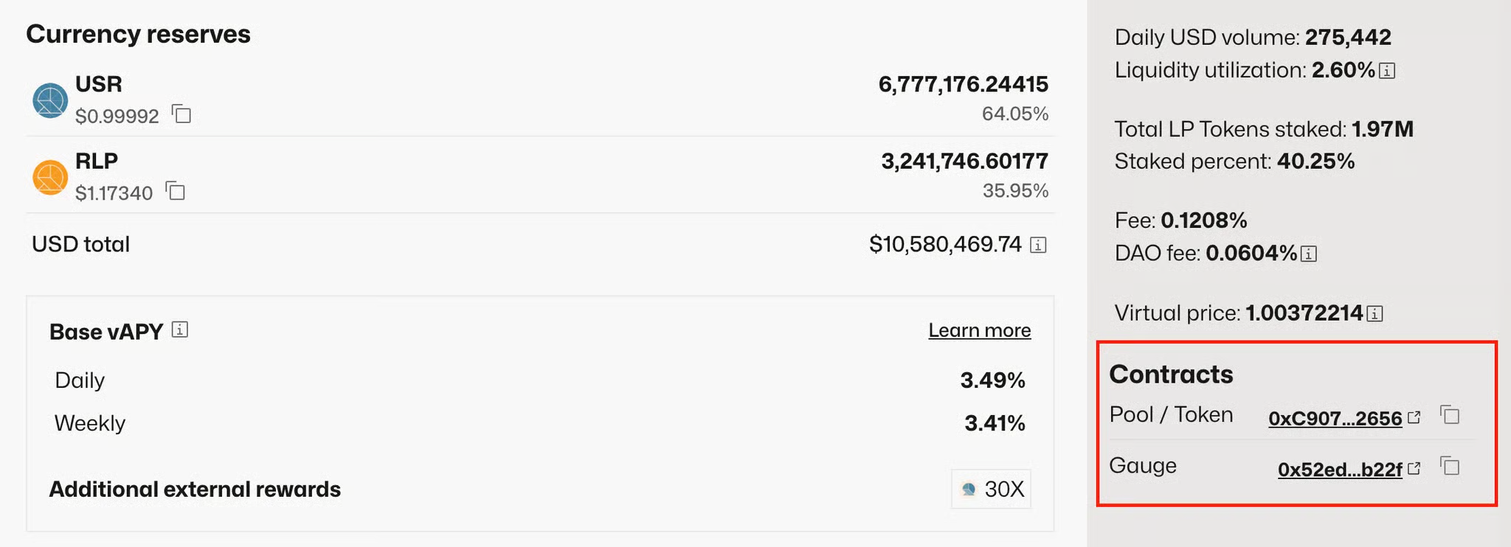This screenshot has width=1511, height=547.
Task: Click the token icon inside 30X badge
Action: pos(969,489)
